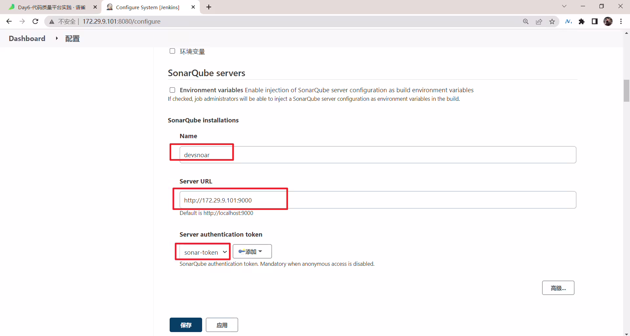The image size is (630, 336).
Task: Open the 添加 credentials dropdown button
Action: pyautogui.click(x=252, y=251)
